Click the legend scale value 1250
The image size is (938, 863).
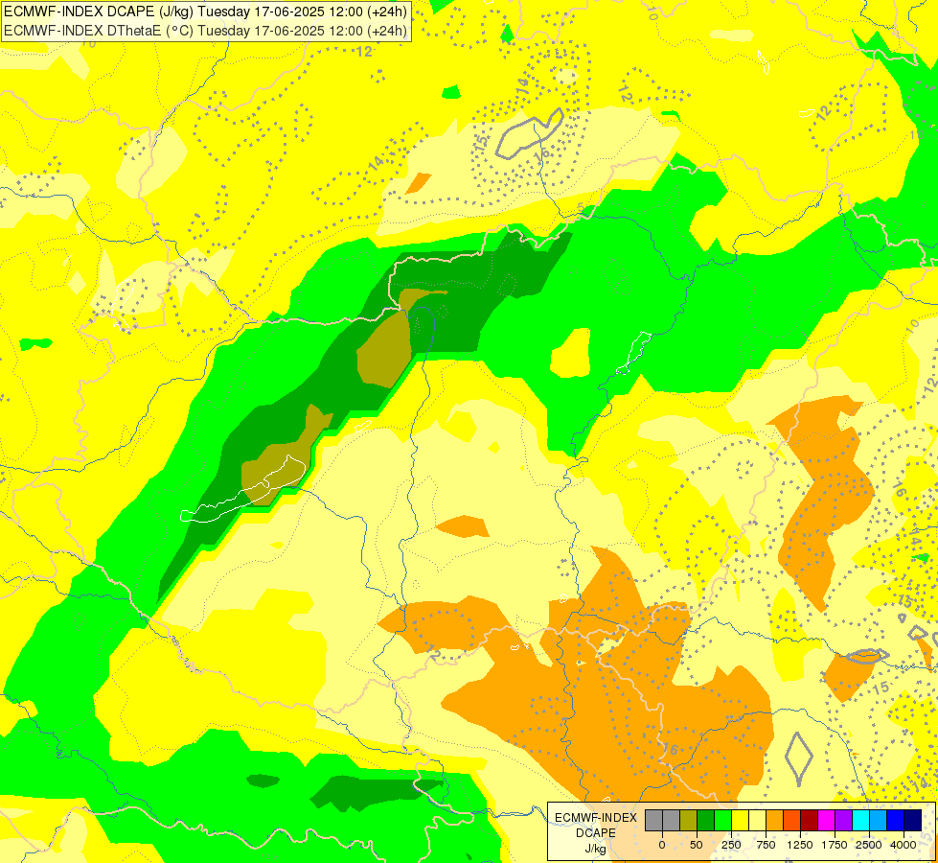click(800, 845)
